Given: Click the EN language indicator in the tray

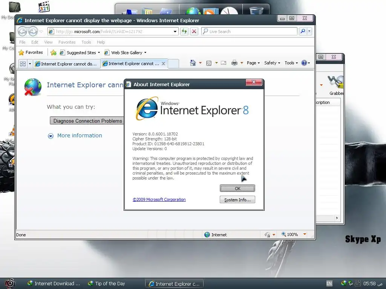Looking at the screenshot, I should [x=329, y=283].
